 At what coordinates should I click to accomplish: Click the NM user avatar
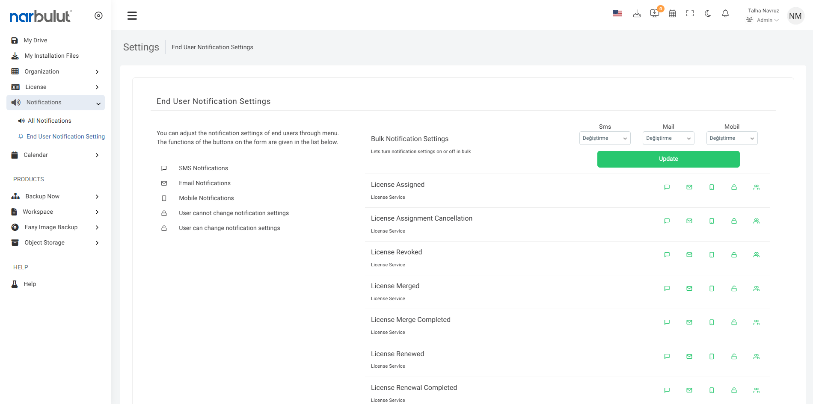pos(795,16)
